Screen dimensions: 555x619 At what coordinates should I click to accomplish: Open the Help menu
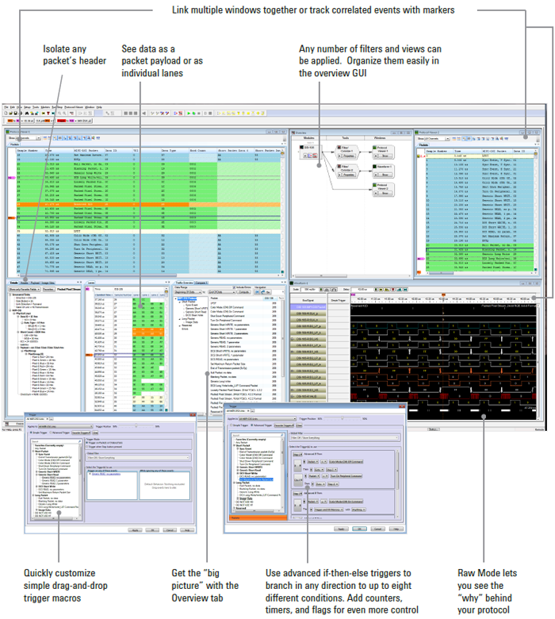99,107
